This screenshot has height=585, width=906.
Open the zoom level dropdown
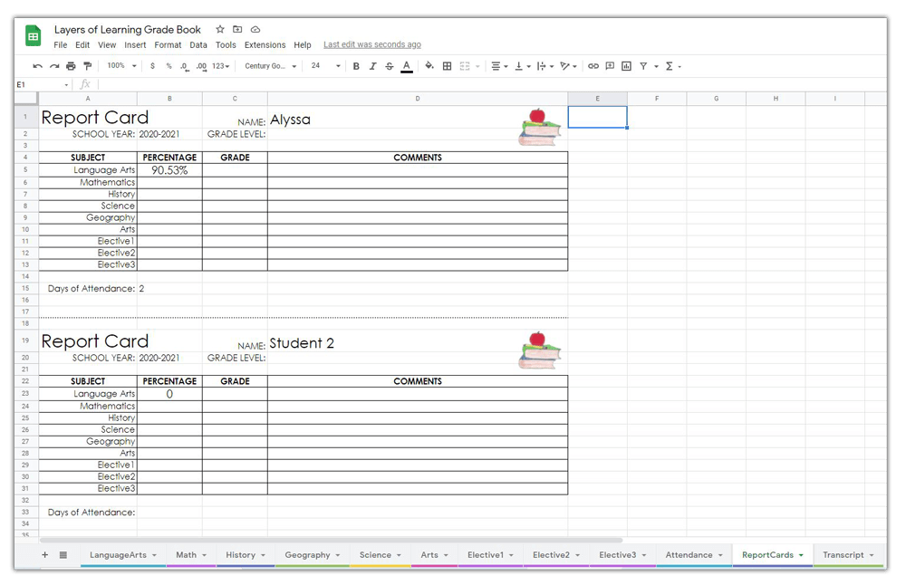(x=121, y=66)
